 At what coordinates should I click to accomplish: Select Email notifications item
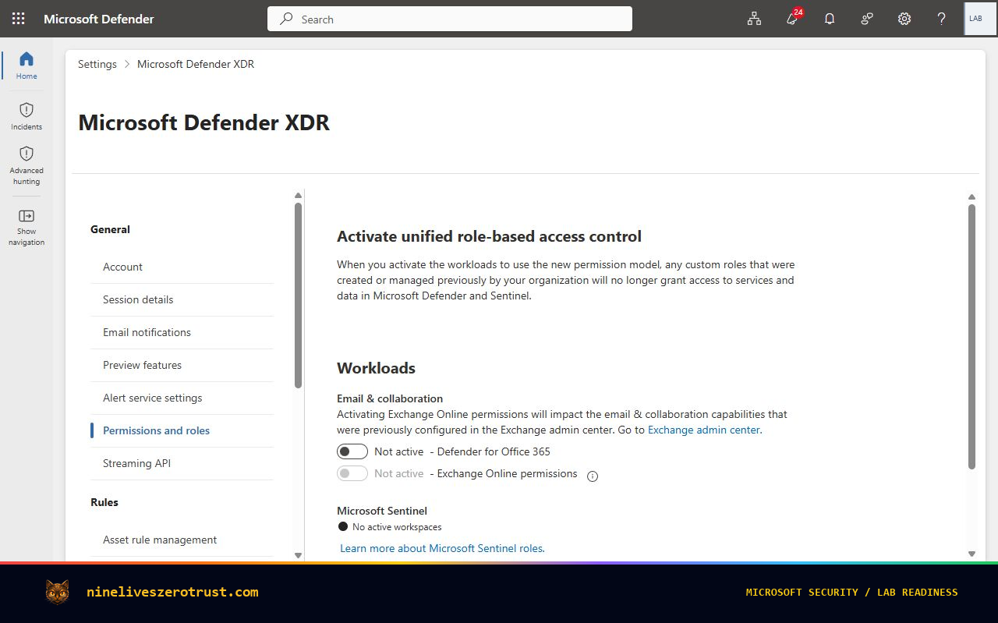pyautogui.click(x=182, y=332)
